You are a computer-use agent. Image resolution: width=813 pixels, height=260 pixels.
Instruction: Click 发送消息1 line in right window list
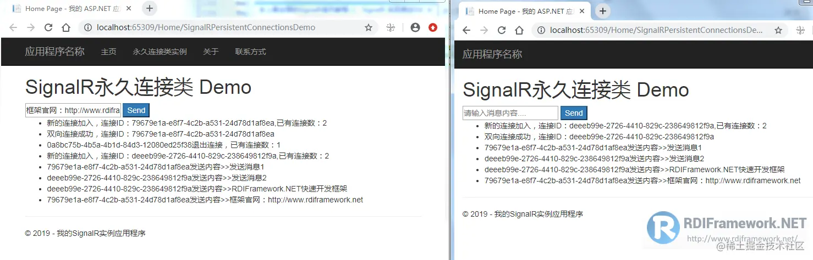(593, 148)
